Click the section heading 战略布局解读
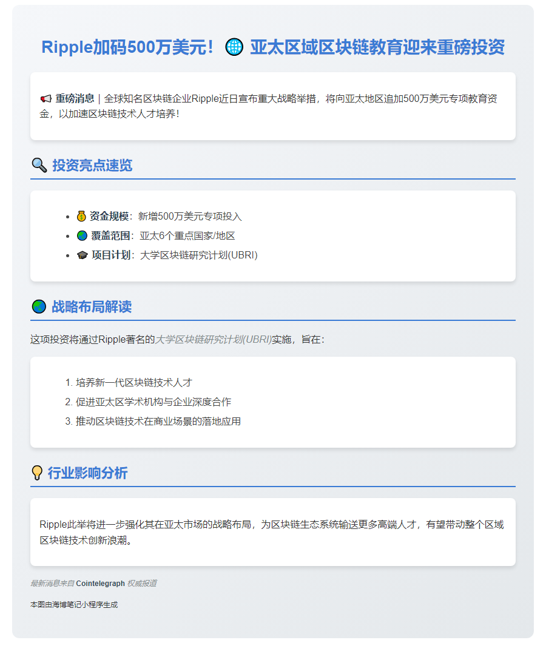546x657 pixels. pos(92,307)
